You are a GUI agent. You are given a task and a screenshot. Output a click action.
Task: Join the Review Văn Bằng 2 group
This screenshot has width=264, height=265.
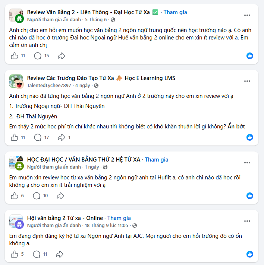[175, 12]
